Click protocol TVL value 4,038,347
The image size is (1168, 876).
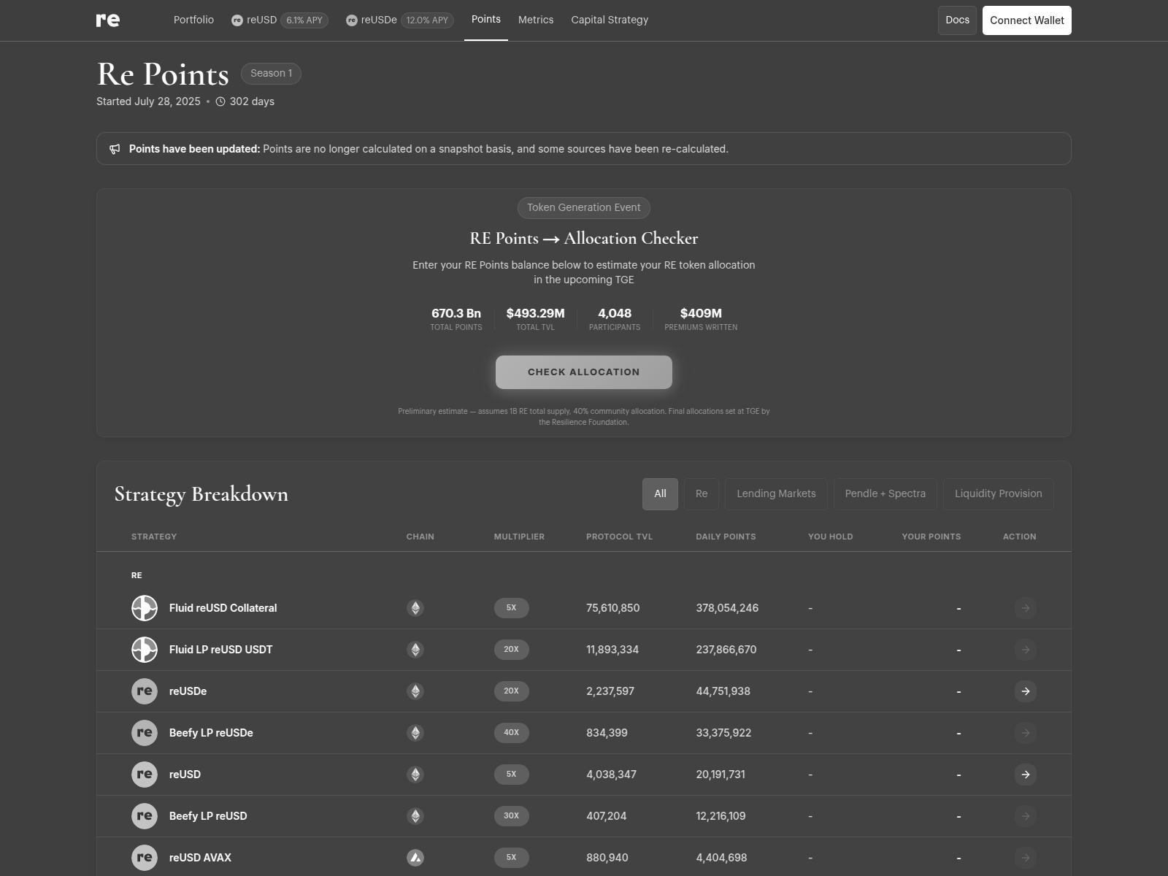(611, 775)
